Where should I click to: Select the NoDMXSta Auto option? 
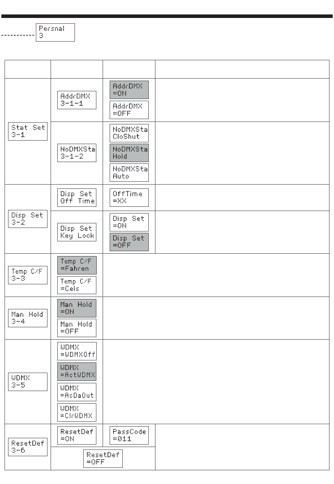tap(129, 173)
